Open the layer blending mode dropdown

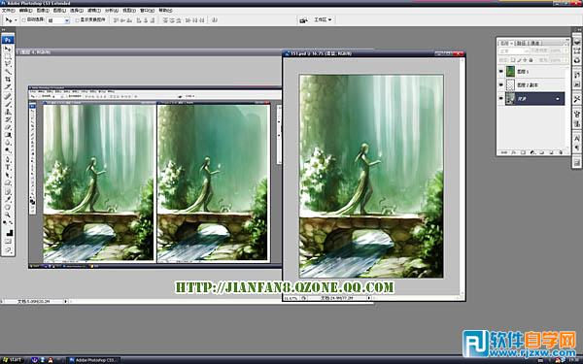click(513, 50)
